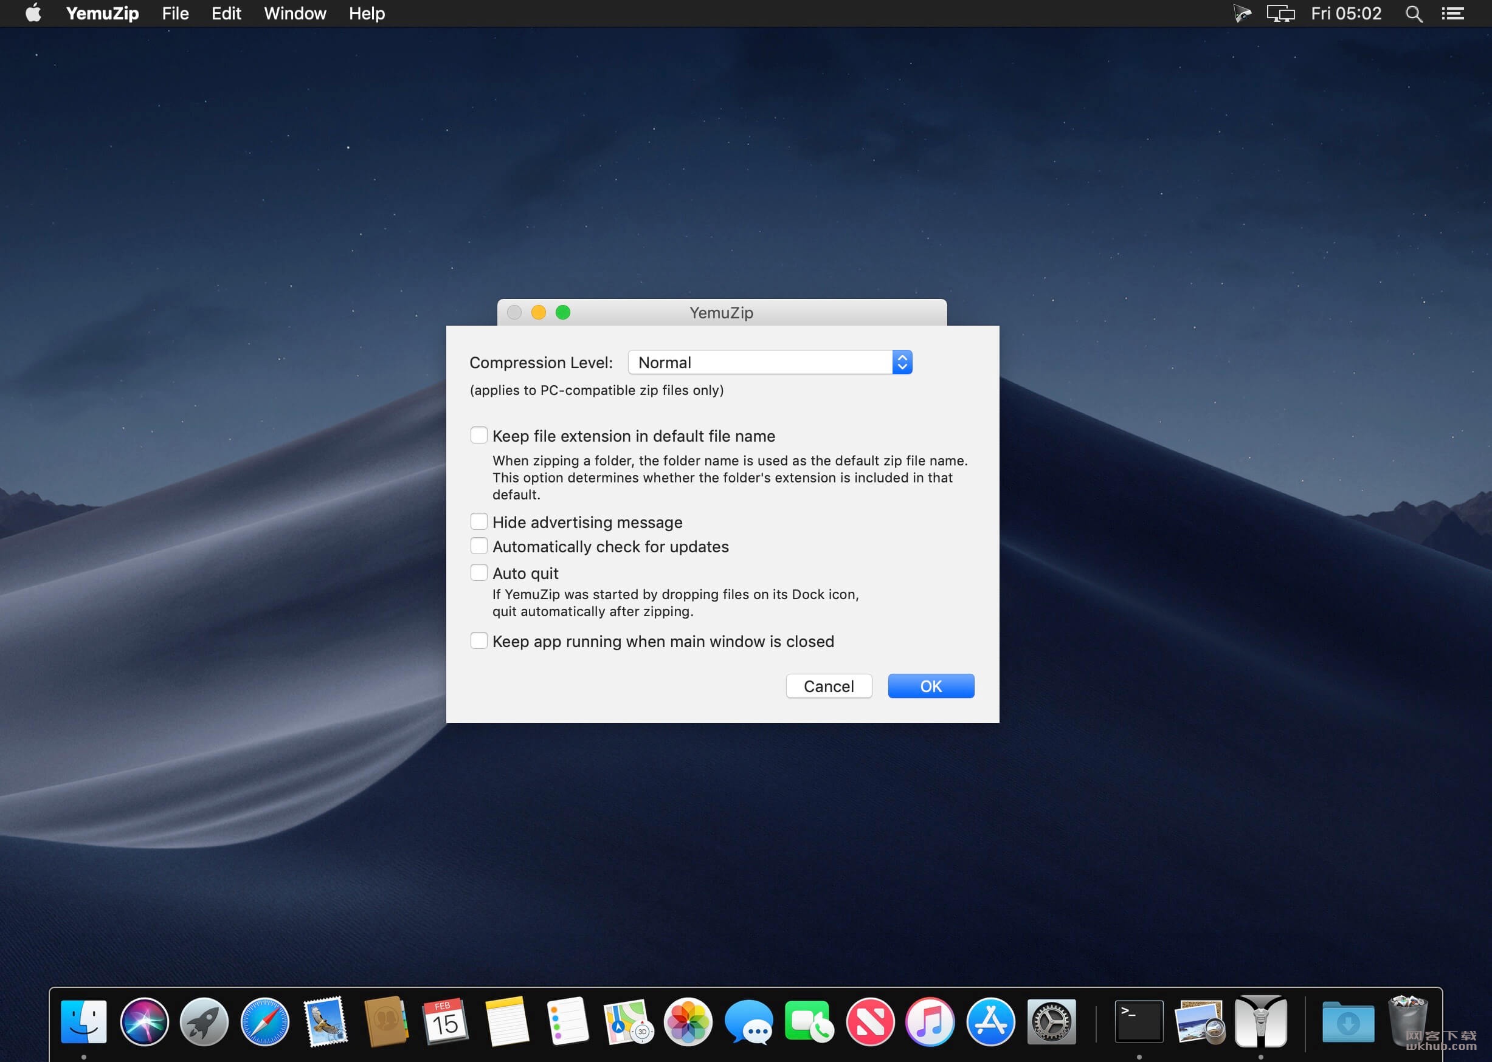This screenshot has height=1062, width=1492.
Task: Enable Keep file extension in default file name
Action: (479, 435)
